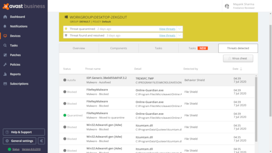Click the Tasks magnifier icon in sidebar
The height and width of the screenshot is (153, 272).
(x=5, y=45)
